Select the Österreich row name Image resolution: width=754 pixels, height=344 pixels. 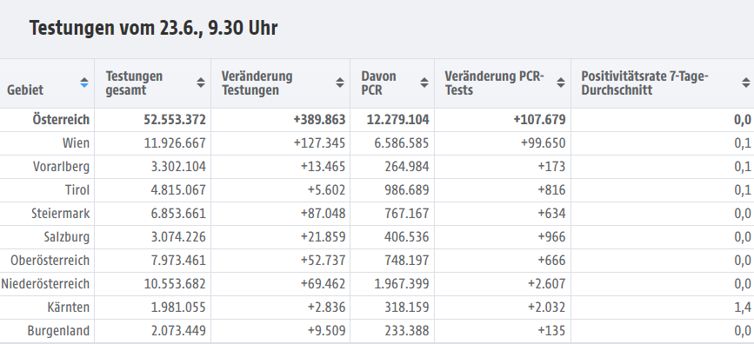[61, 120]
